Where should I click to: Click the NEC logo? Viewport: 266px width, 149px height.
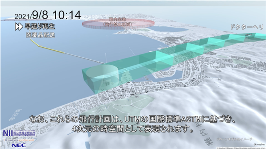pos(19,145)
